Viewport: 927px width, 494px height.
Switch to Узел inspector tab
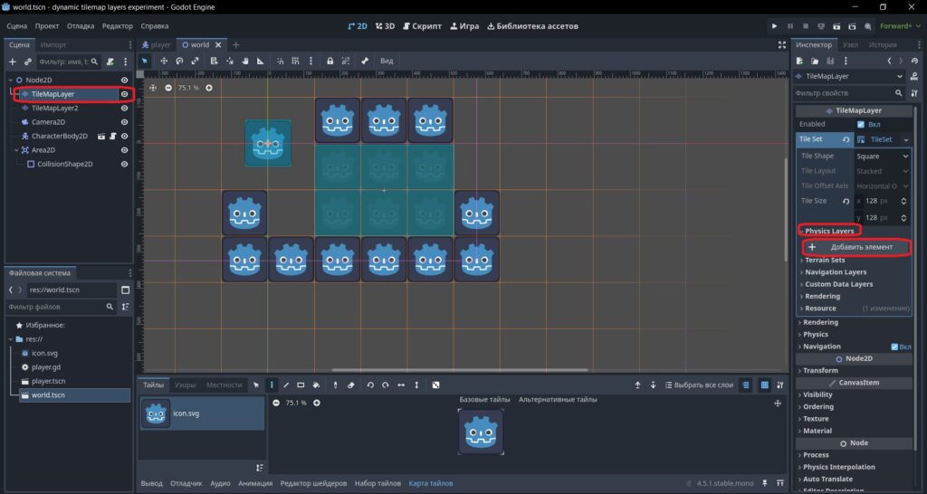click(x=850, y=45)
